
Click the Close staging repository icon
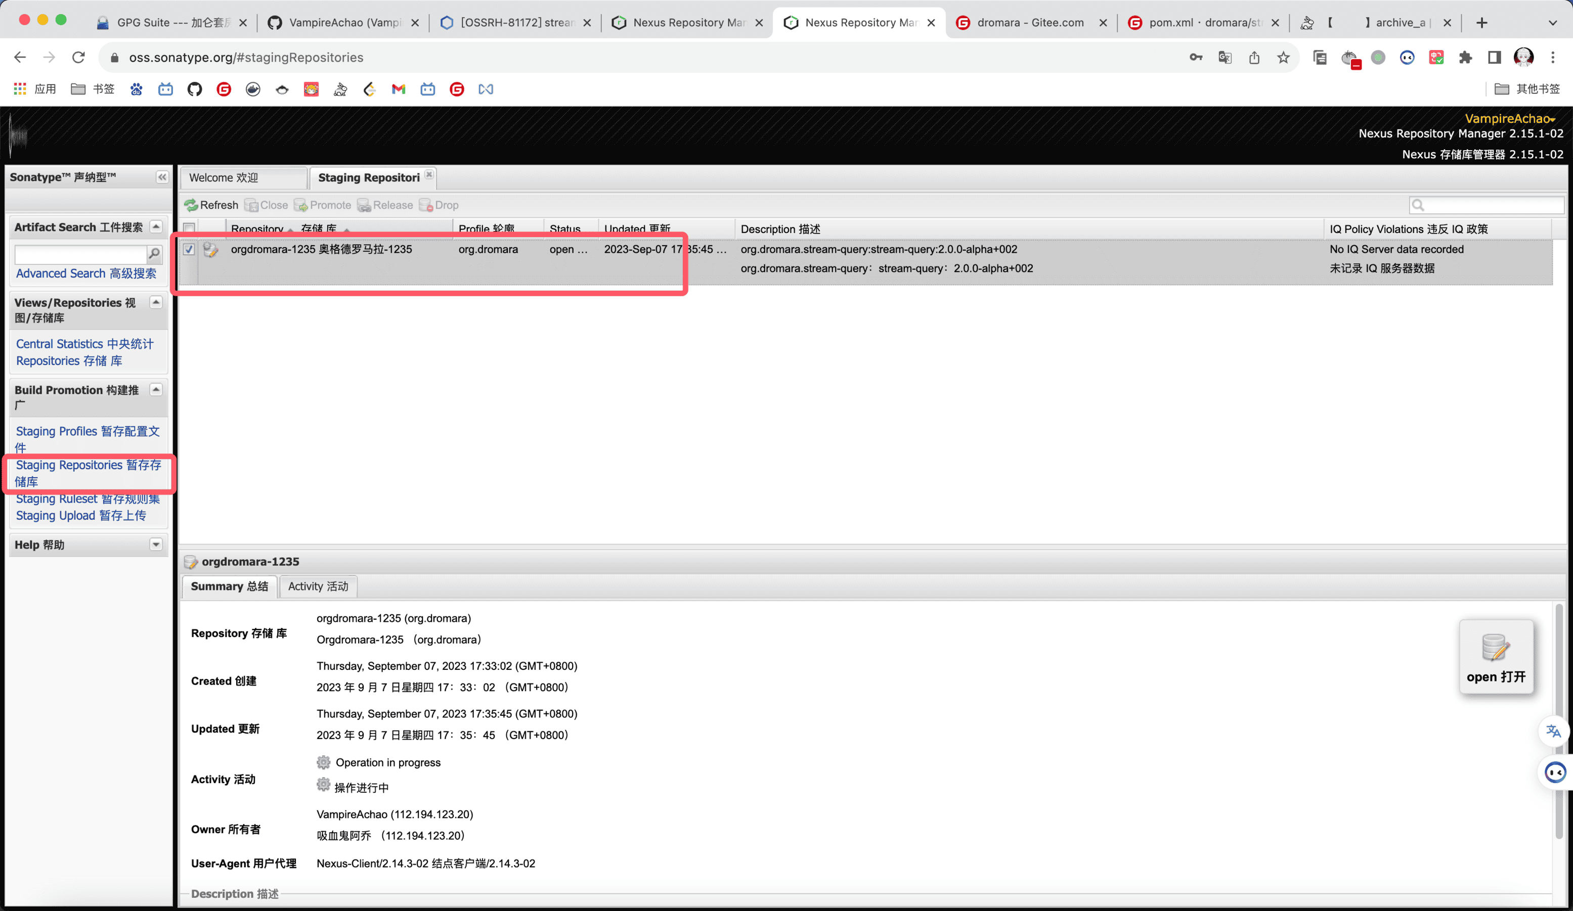[251, 205]
